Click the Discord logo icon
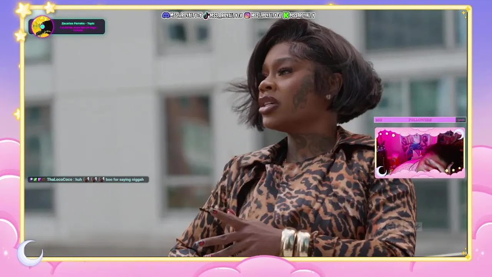 click(166, 15)
